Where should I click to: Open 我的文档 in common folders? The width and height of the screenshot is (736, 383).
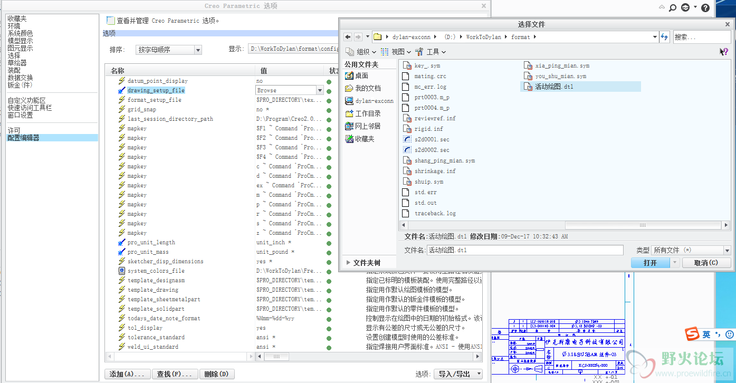pos(362,88)
